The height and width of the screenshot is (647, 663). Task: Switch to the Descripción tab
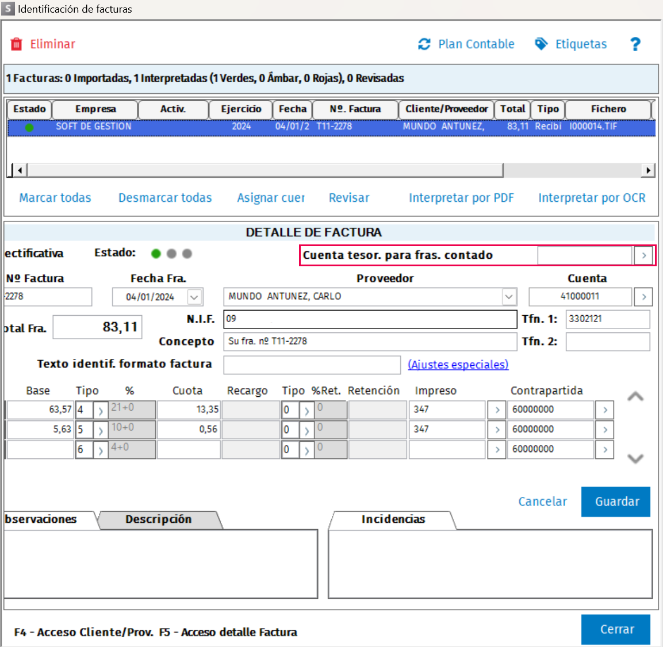159,519
